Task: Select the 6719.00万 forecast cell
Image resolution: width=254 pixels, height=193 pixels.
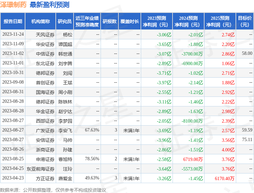Action: click(x=193, y=159)
